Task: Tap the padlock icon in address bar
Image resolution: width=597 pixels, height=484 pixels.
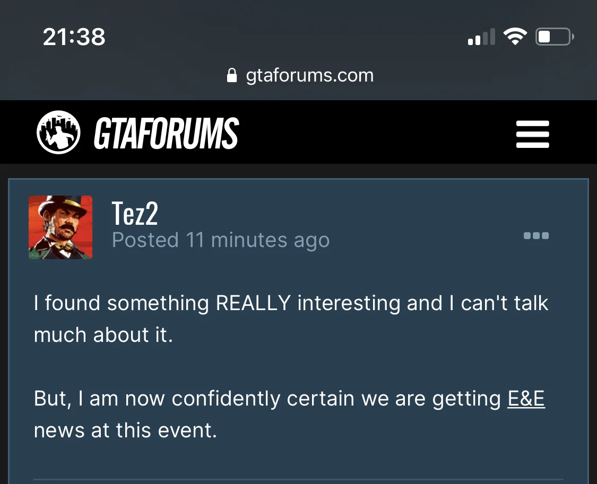Action: [231, 75]
